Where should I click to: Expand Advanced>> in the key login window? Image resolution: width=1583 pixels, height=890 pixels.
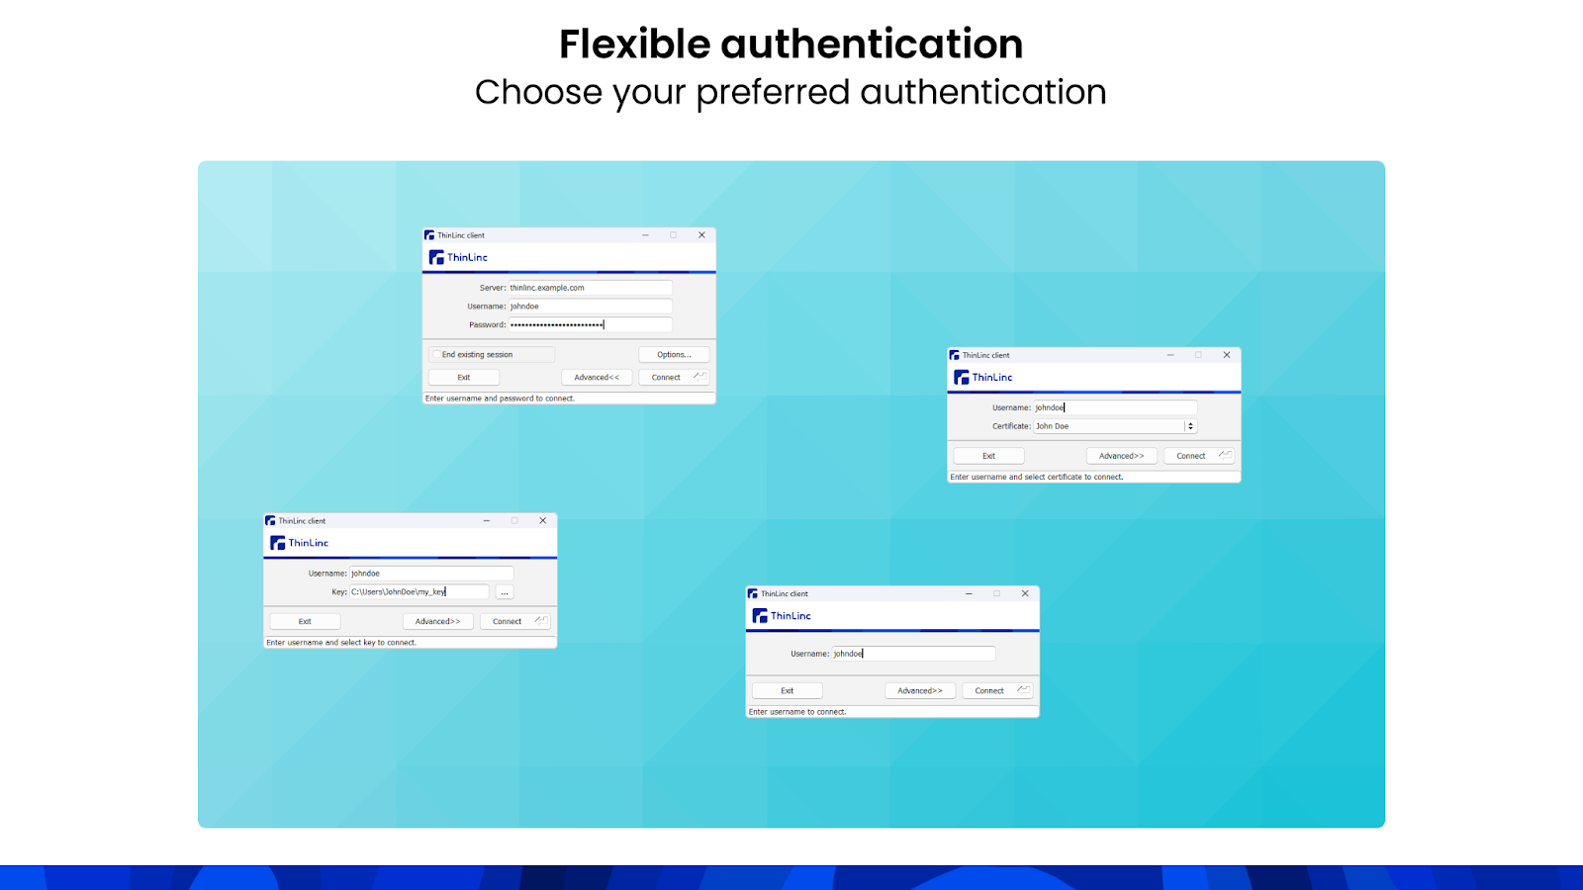[437, 621]
